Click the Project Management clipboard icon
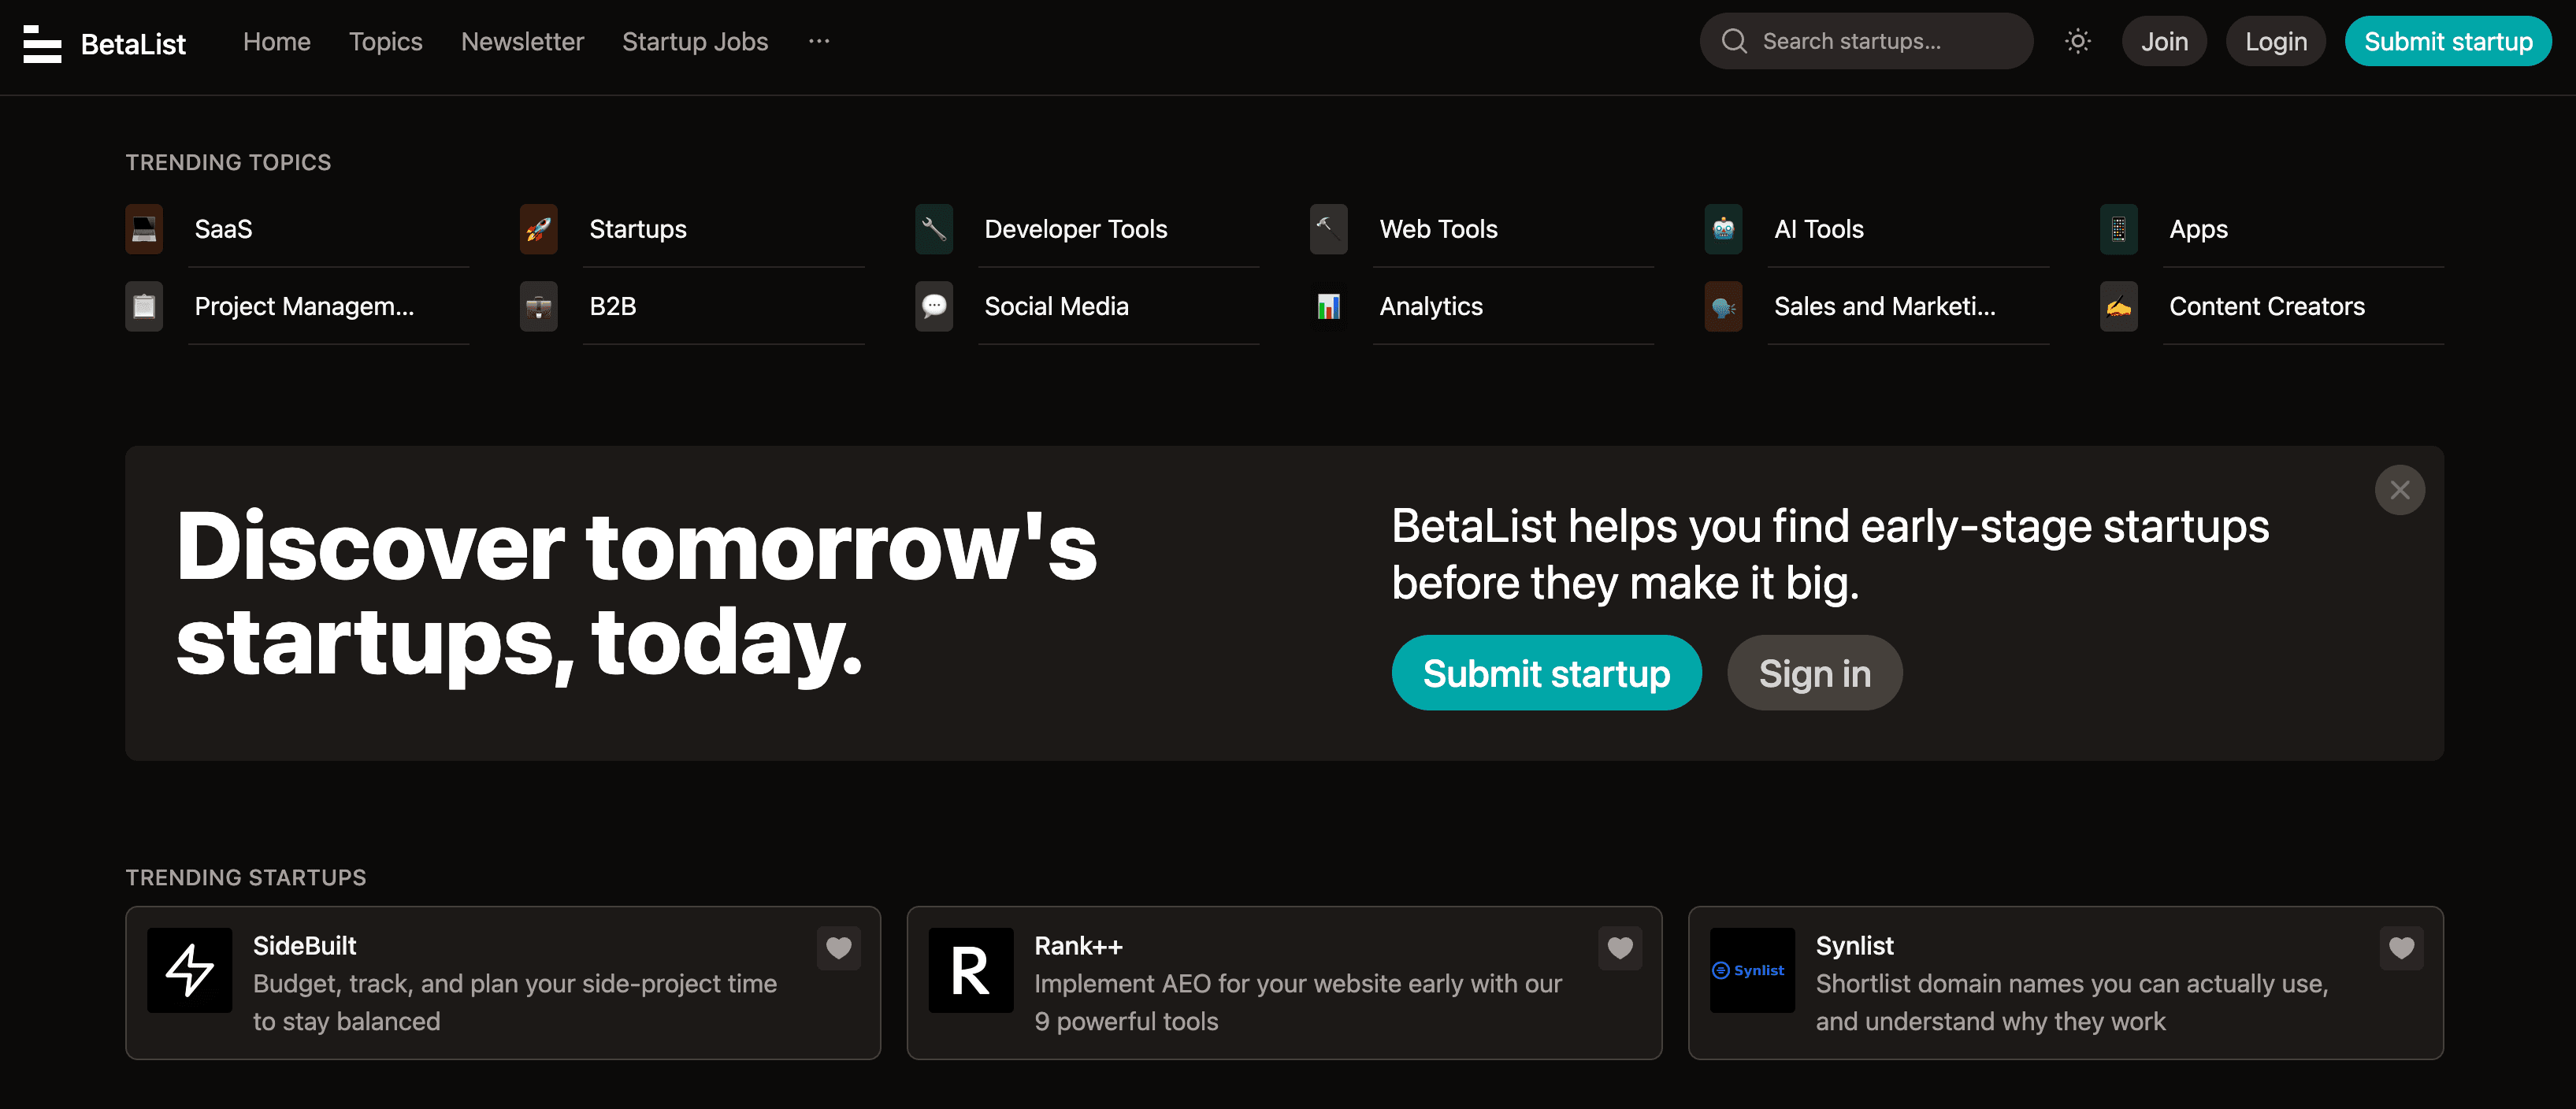The height and width of the screenshot is (1109, 2576). coord(144,306)
